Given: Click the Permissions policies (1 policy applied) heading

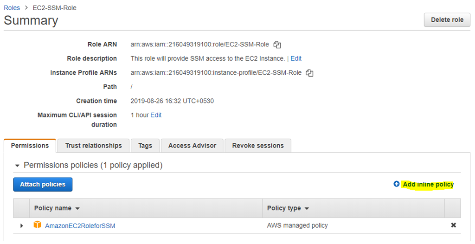Looking at the screenshot, I should pyautogui.click(x=93, y=165).
